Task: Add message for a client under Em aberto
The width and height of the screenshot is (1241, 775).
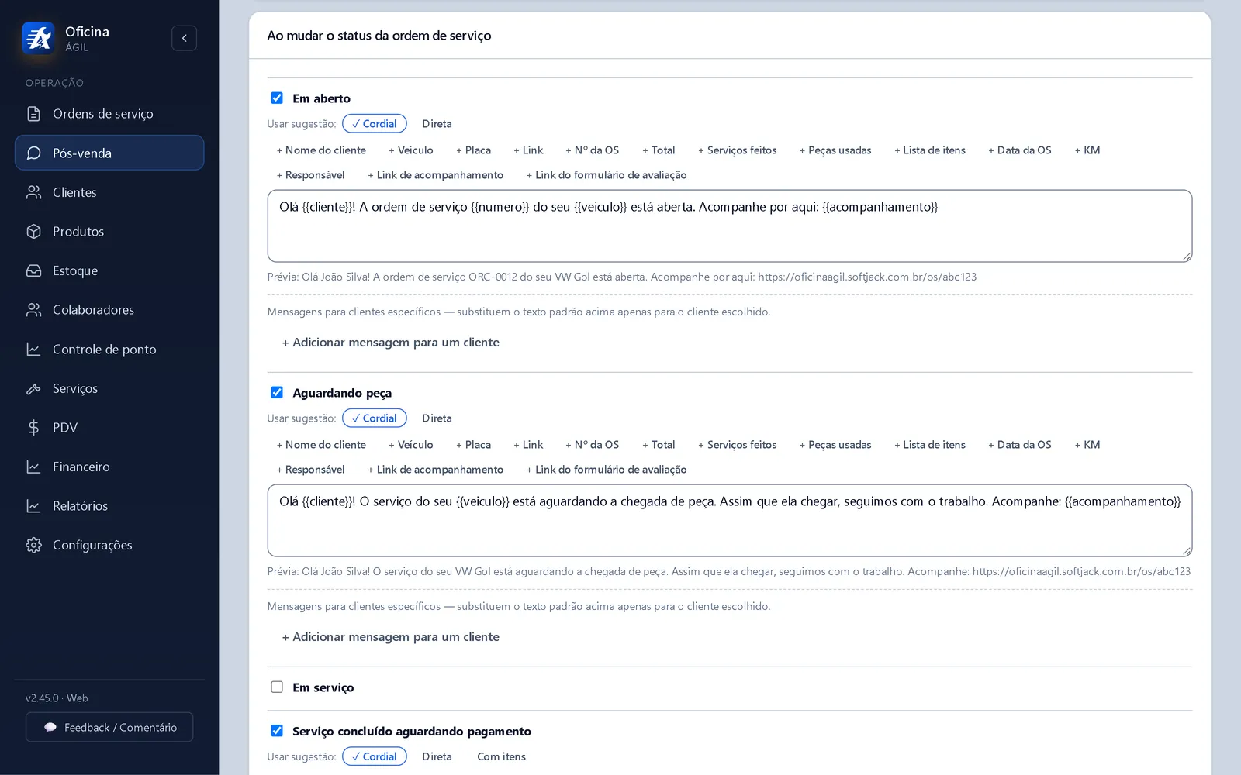Action: 390,343
